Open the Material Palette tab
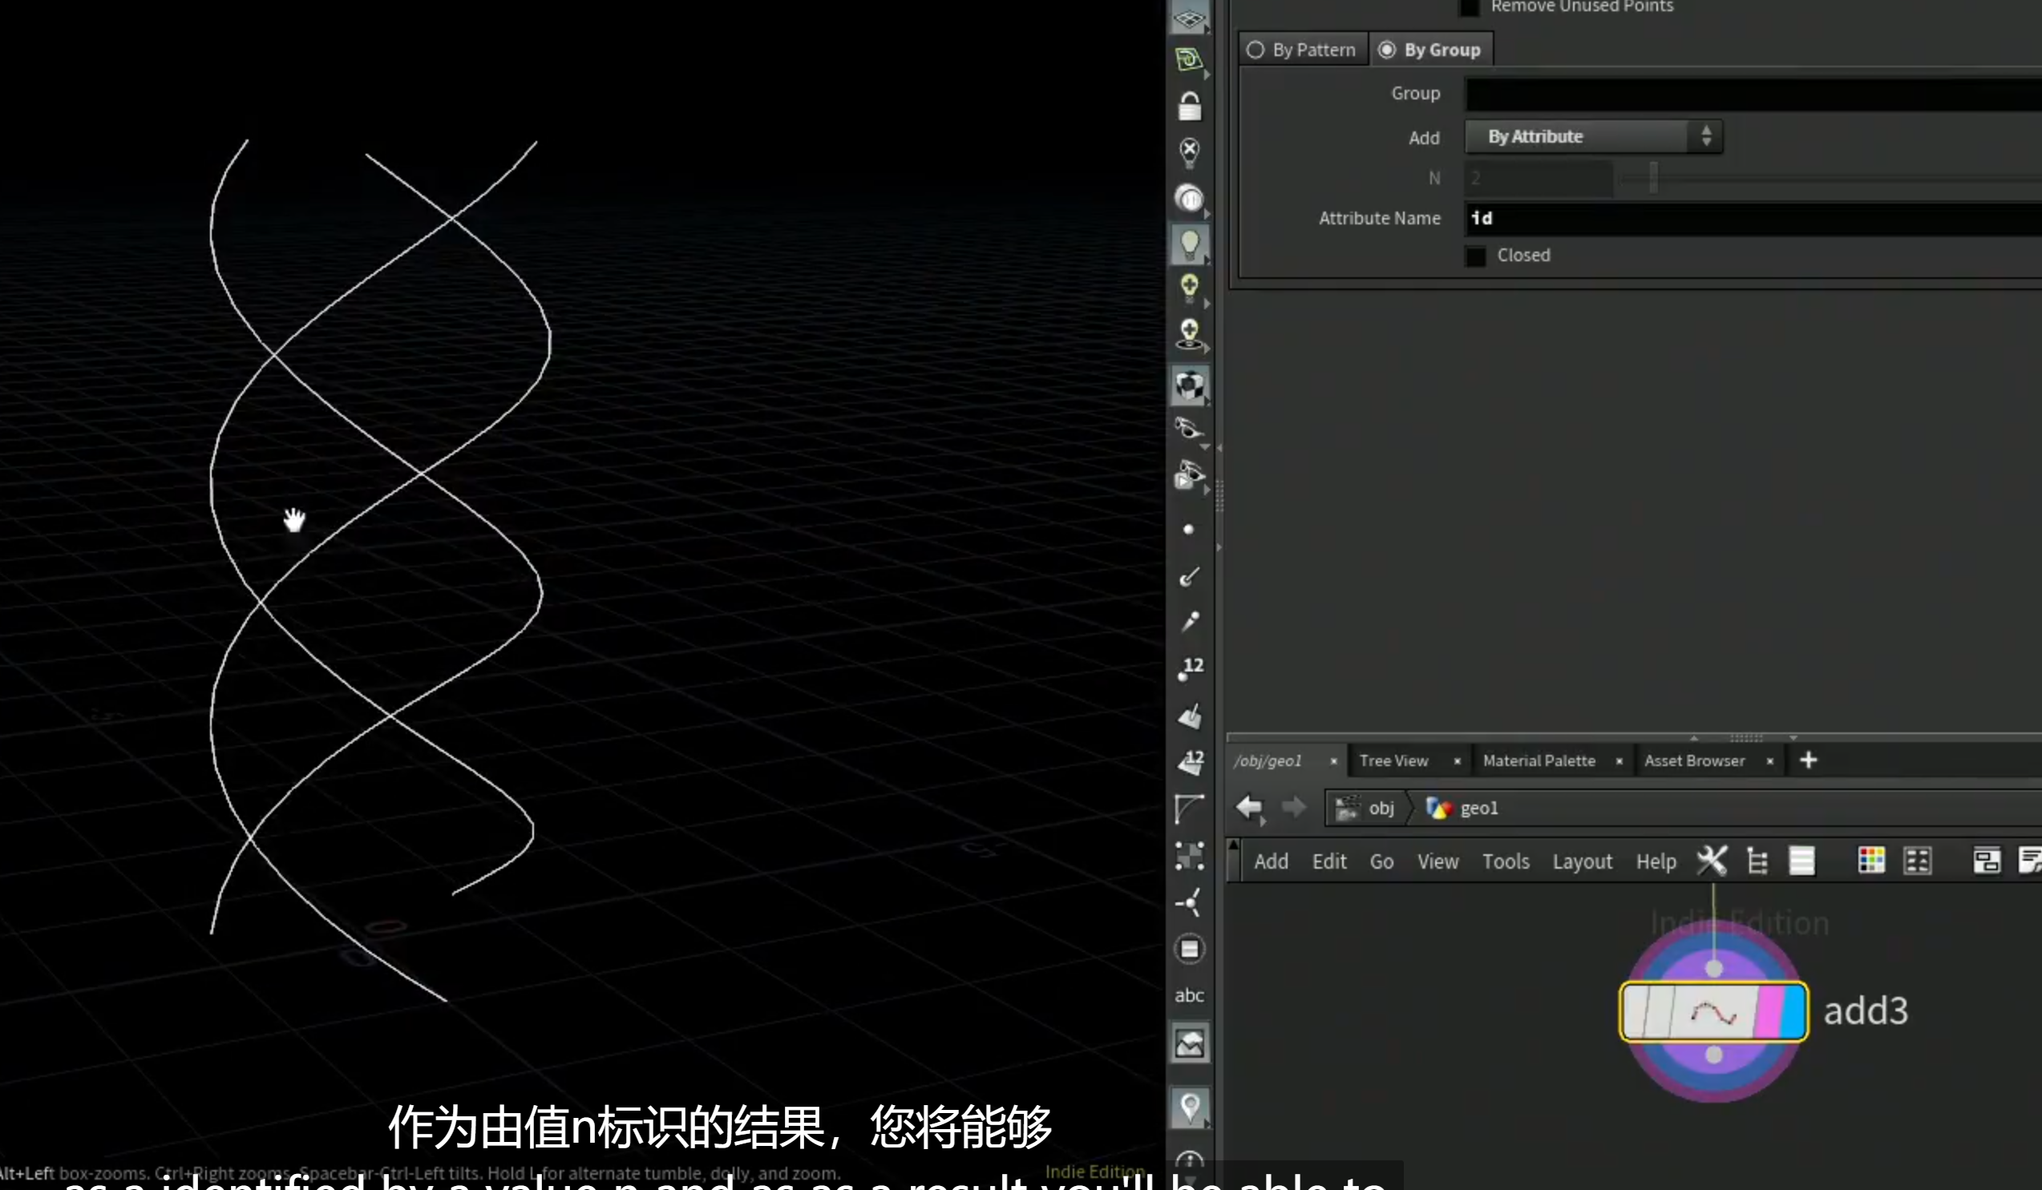The image size is (2042, 1190). tap(1539, 761)
